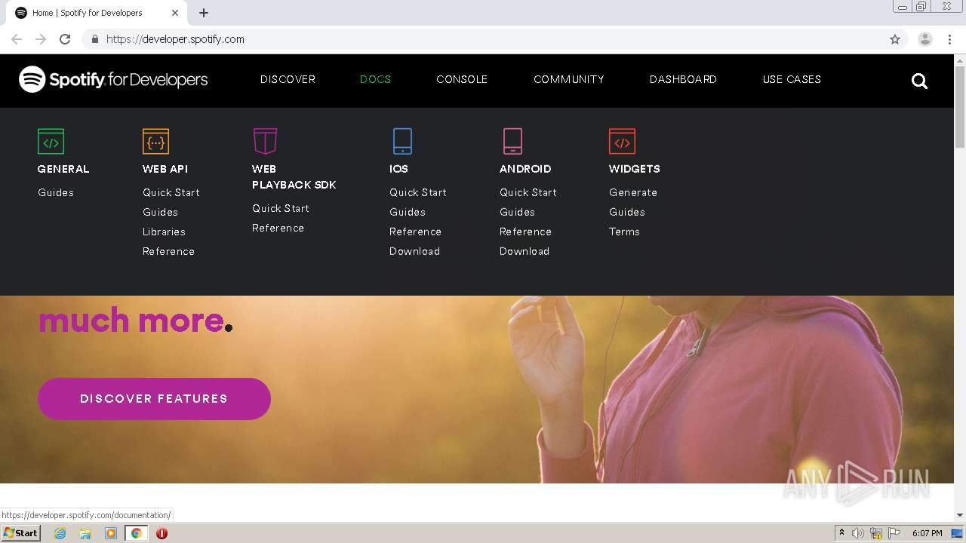966x543 pixels.
Task: Click the orange Web API braces icon
Action: (155, 141)
